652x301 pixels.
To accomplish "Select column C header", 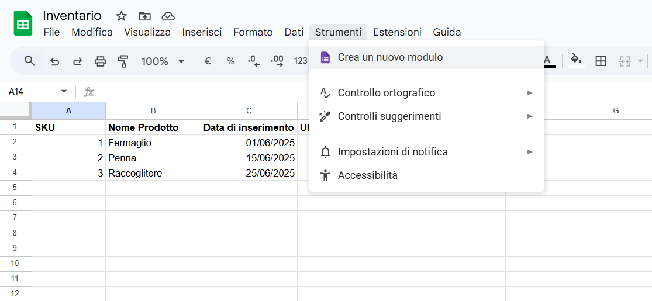I will pos(249,110).
